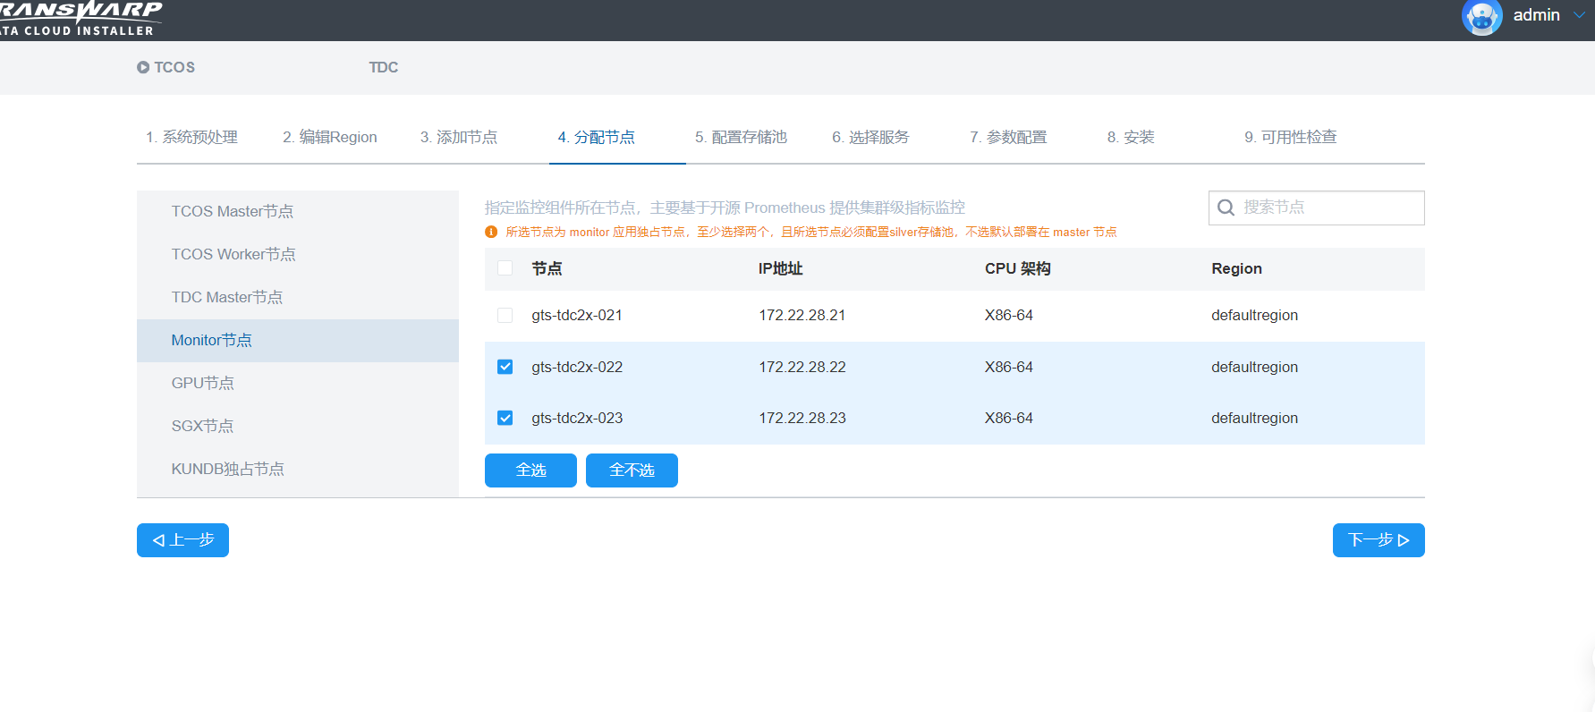Click X86-64 in gts-tdc2x-022 row
The image size is (1595, 712).
[x=1009, y=367]
